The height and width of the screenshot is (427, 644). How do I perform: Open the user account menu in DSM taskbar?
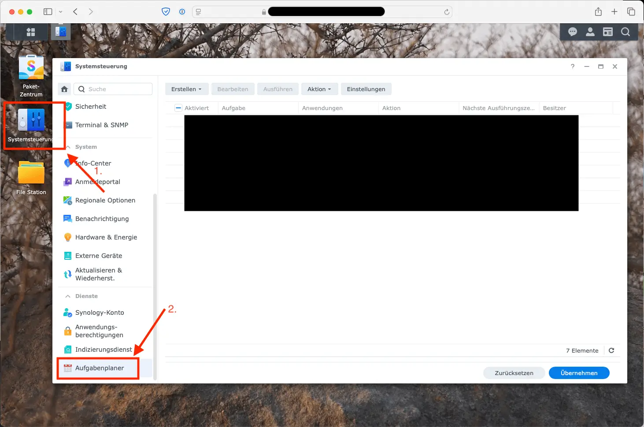click(x=590, y=32)
